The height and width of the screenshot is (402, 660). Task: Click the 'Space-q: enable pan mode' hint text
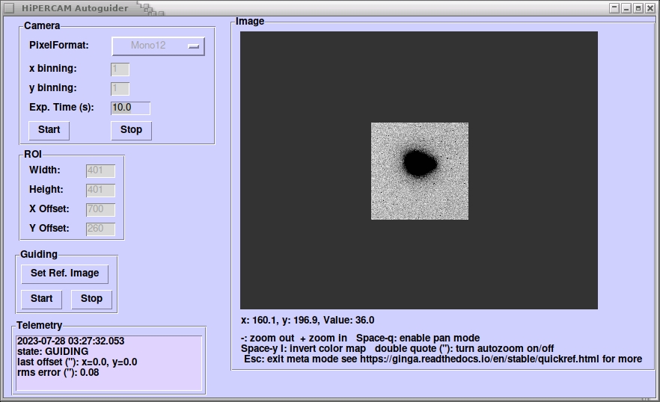click(x=418, y=338)
